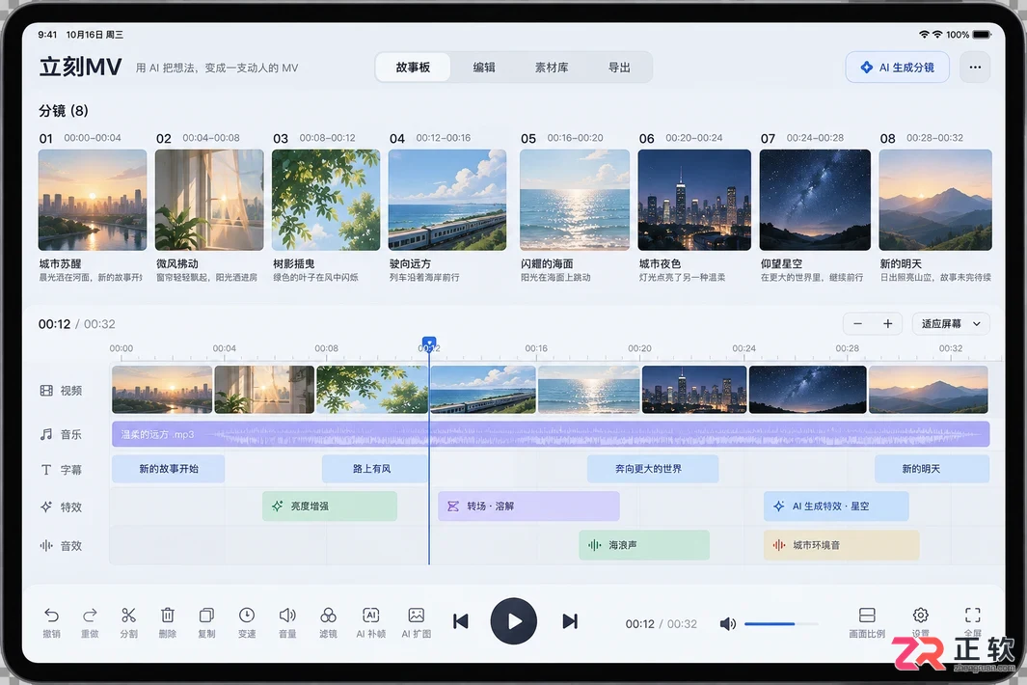Image resolution: width=1027 pixels, height=685 pixels.
Task: Select storyboard thumbnail 06 城市夜色
Action: 694,200
